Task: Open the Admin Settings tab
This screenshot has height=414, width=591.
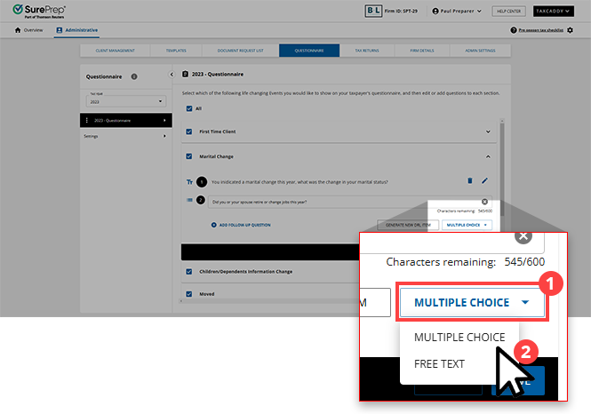Action: [480, 51]
